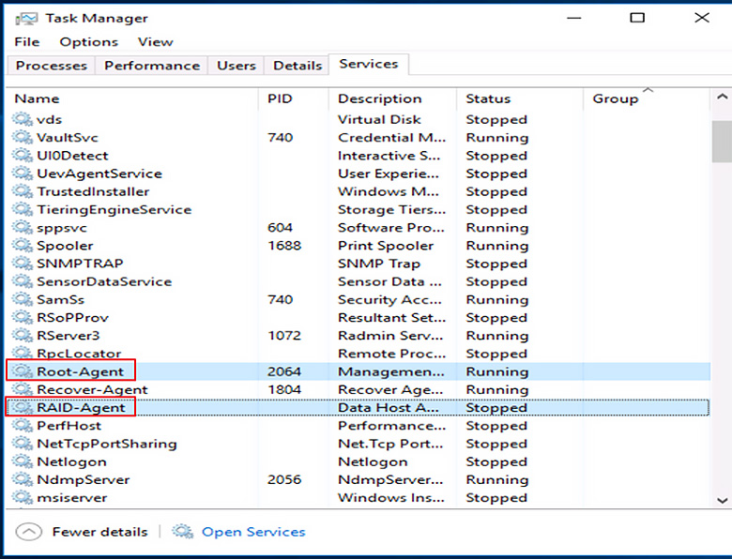Switch to the Performance tab
Viewport: 732px width, 559px height.
(152, 66)
